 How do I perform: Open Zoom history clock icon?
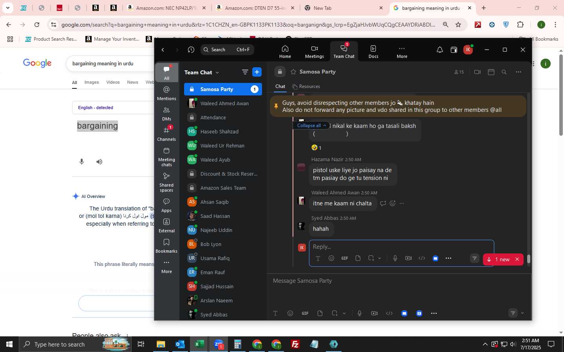coord(191,50)
